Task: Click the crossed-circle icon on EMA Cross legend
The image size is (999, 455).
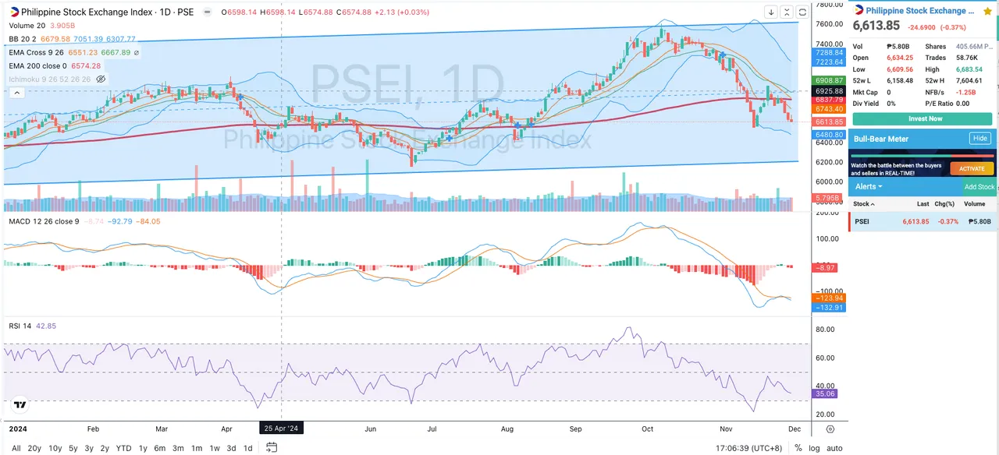Action: pos(137,52)
